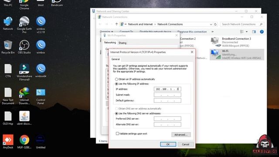Select the CTN file on desktop
Screen dimensions: 279x157
[8, 71]
